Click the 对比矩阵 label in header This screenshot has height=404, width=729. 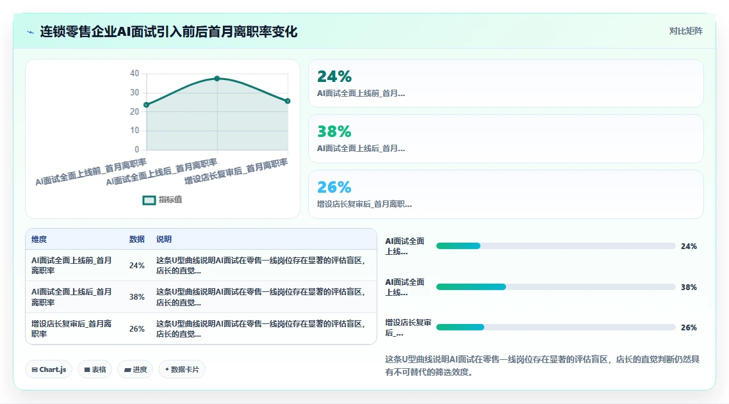(686, 31)
